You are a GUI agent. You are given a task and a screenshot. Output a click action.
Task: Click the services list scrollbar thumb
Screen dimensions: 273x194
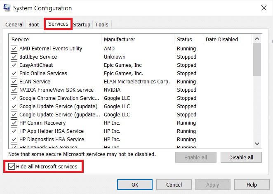(257, 59)
